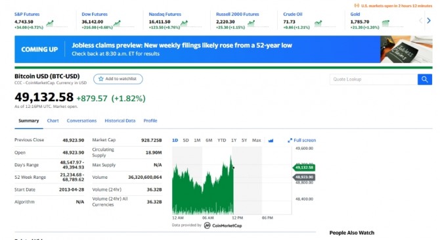Open the Gold mini chart
This screenshot has height=240, width=440.
pyautogui.click(x=386, y=23)
